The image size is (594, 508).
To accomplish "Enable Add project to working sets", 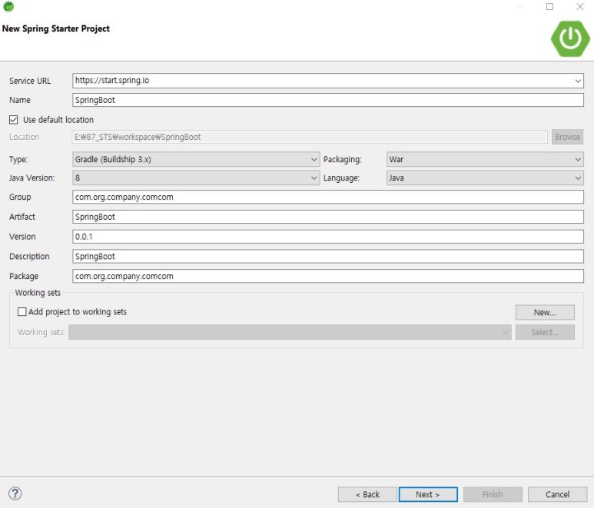I will (22, 311).
